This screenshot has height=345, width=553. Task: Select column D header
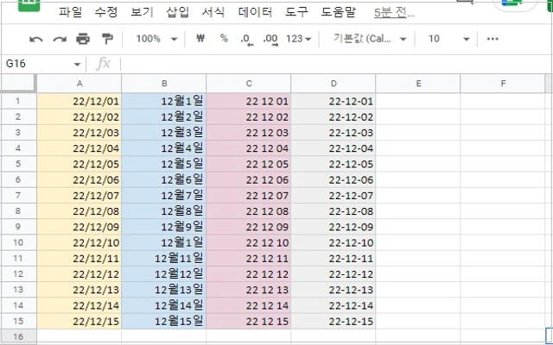coord(334,84)
